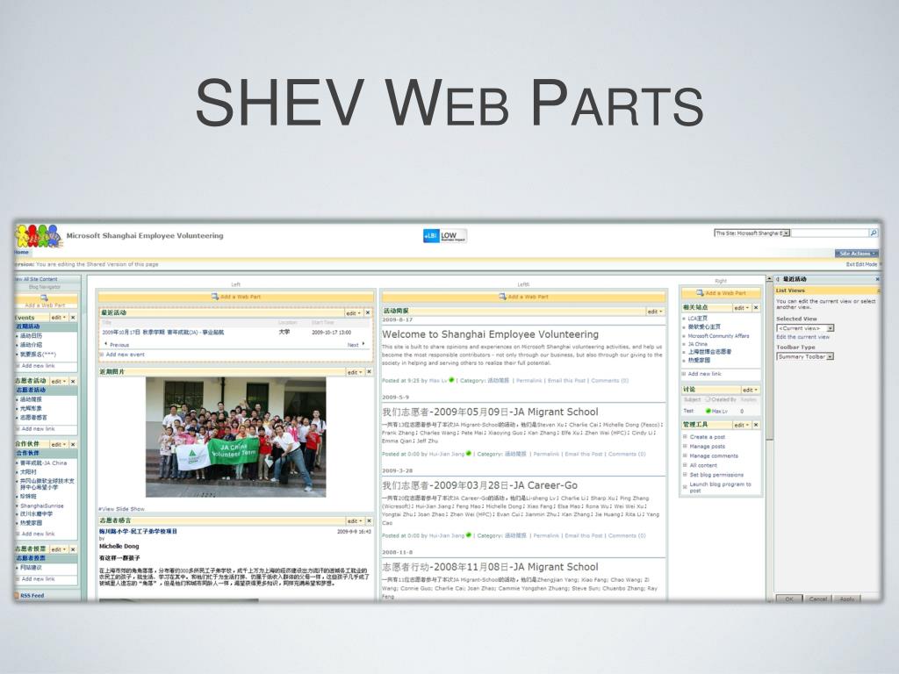
Task: Click Apply in the tool pane
Action: pos(847,599)
